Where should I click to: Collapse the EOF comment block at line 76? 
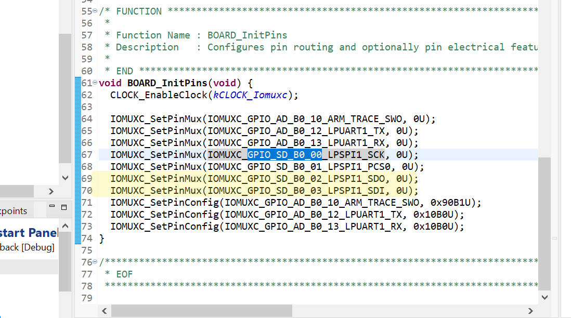95,262
